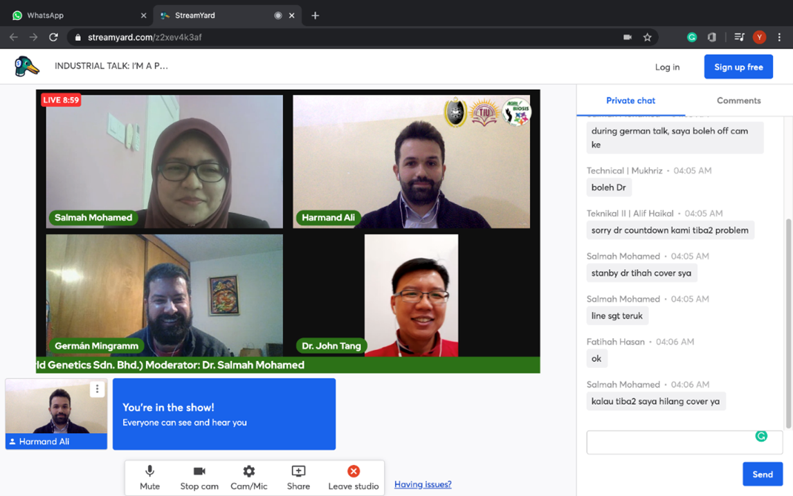
Task: Click the StreamYard duck logo
Action: pos(27,66)
